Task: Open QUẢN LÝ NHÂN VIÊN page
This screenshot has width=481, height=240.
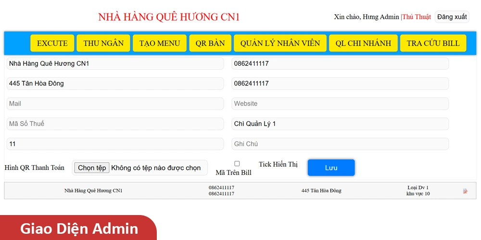Action: (x=280, y=43)
